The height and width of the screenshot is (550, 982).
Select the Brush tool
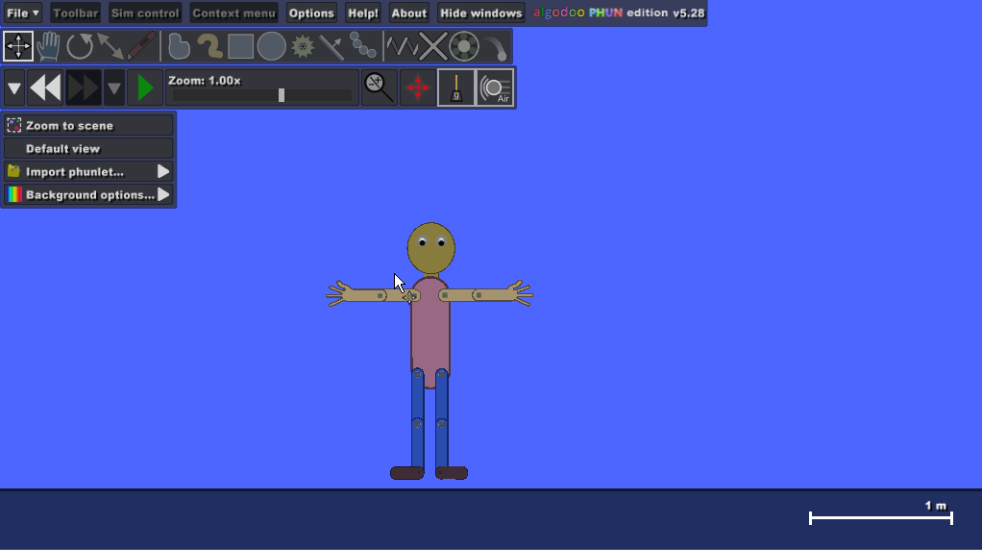[x=209, y=46]
